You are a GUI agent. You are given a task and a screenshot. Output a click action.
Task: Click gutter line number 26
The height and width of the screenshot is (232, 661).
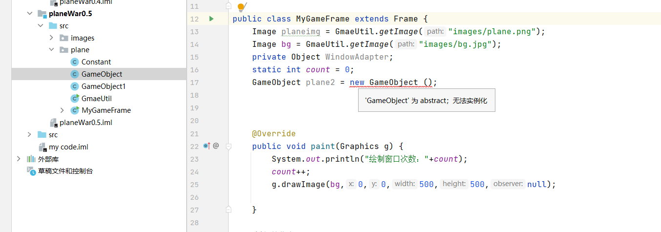(193, 197)
